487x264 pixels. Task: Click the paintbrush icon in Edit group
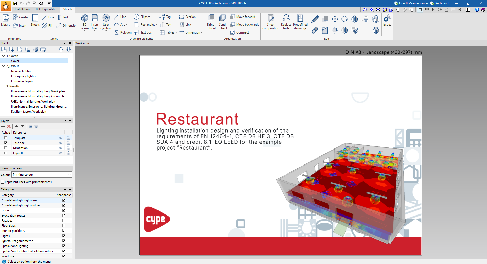355,30
